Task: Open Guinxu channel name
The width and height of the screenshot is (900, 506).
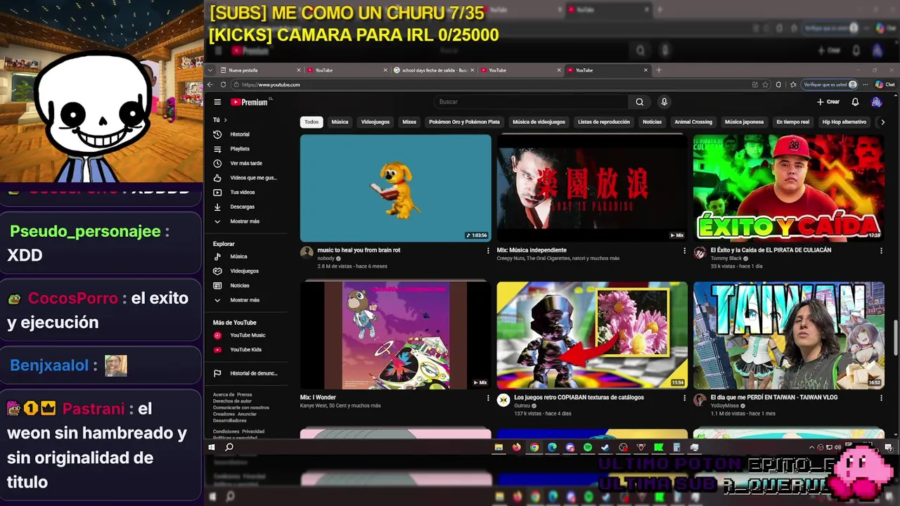Action: coord(522,406)
